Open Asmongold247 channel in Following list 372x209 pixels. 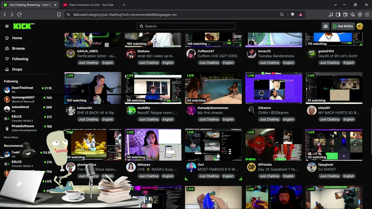pyautogui.click(x=28, y=99)
